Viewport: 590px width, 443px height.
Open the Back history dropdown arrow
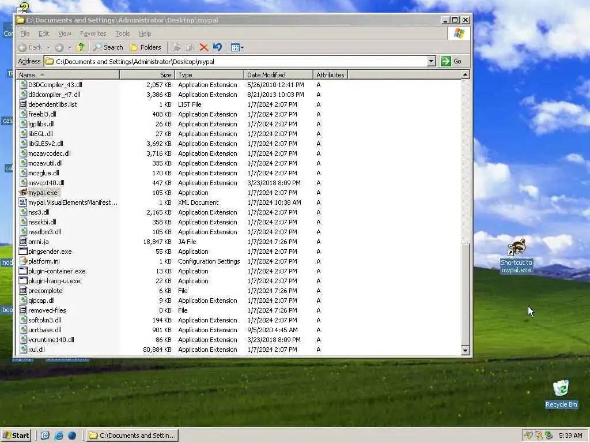pos(48,47)
